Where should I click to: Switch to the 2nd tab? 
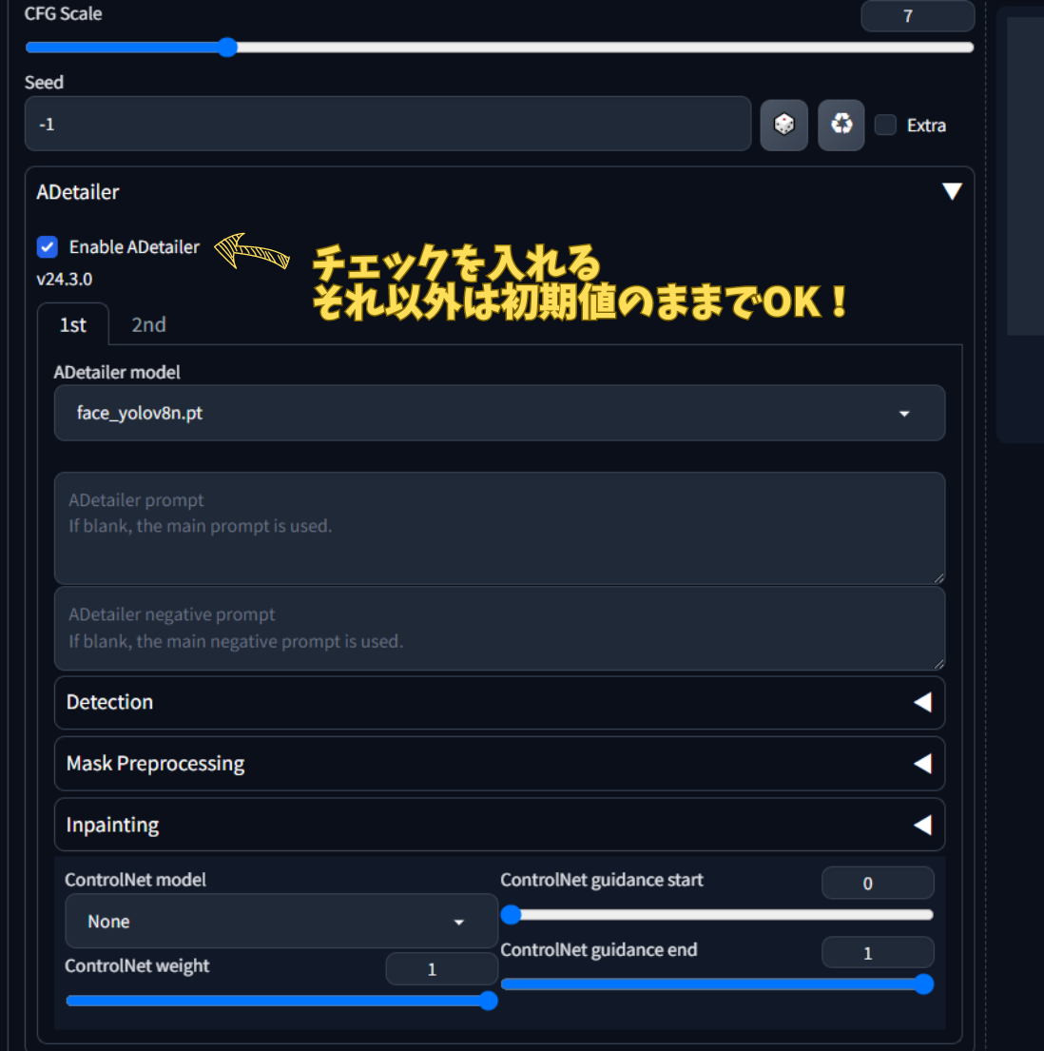pyautogui.click(x=148, y=325)
